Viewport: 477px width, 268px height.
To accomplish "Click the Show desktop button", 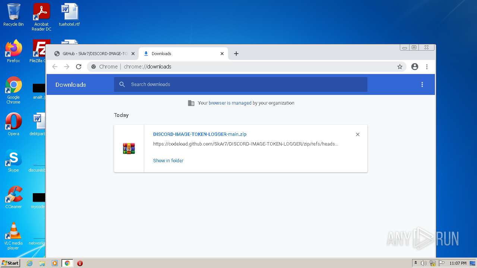I will (x=473, y=263).
